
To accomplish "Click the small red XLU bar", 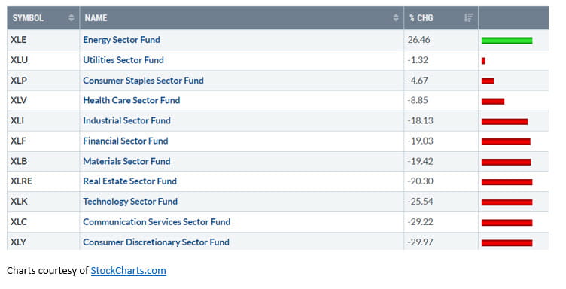I will click(x=483, y=61).
